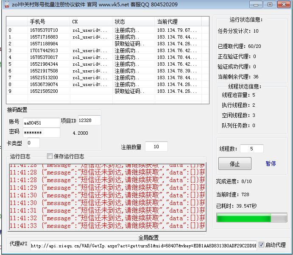Select the 当前代理 column header
Screen dimensions: 293x255
[x=178, y=22]
